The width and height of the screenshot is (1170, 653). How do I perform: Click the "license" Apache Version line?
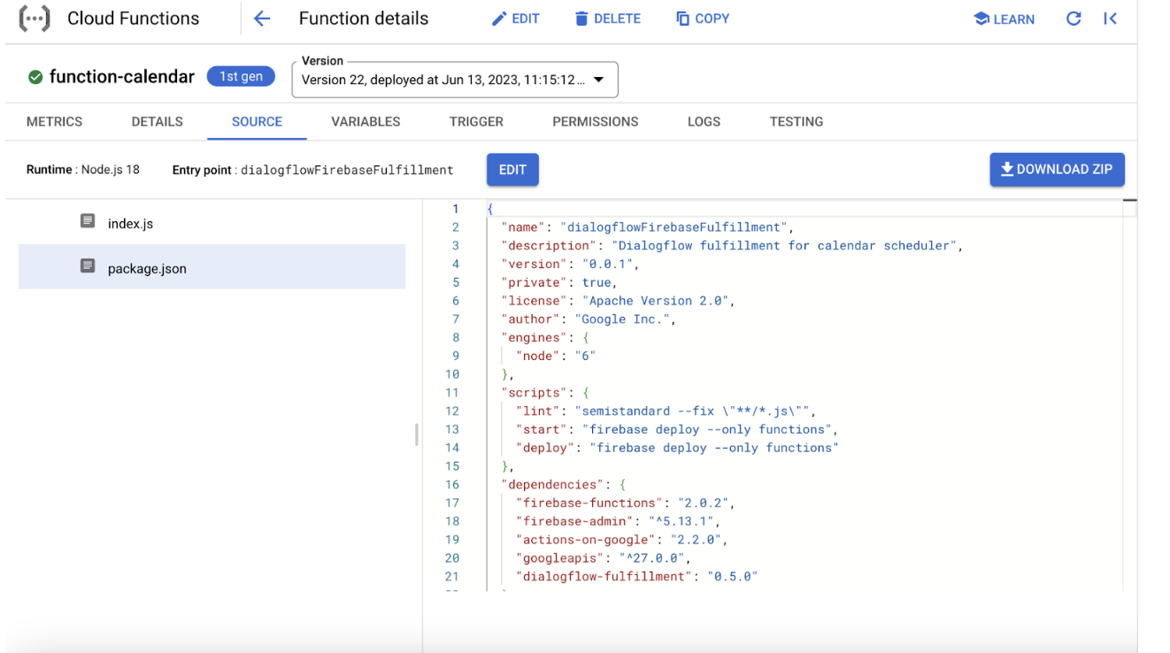pyautogui.click(x=619, y=301)
